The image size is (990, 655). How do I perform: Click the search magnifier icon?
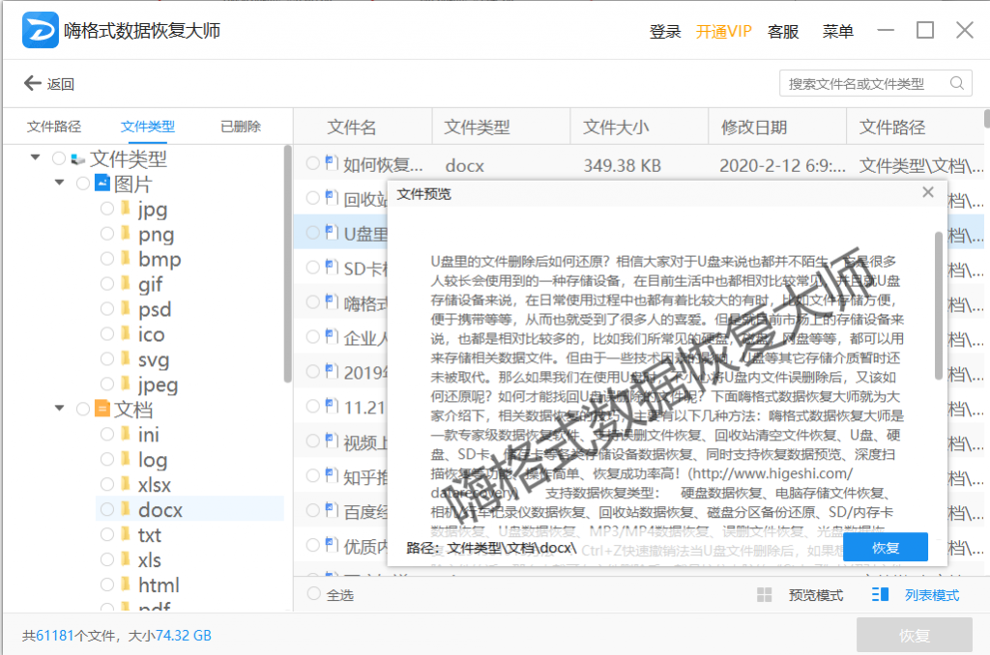pyautogui.click(x=956, y=83)
